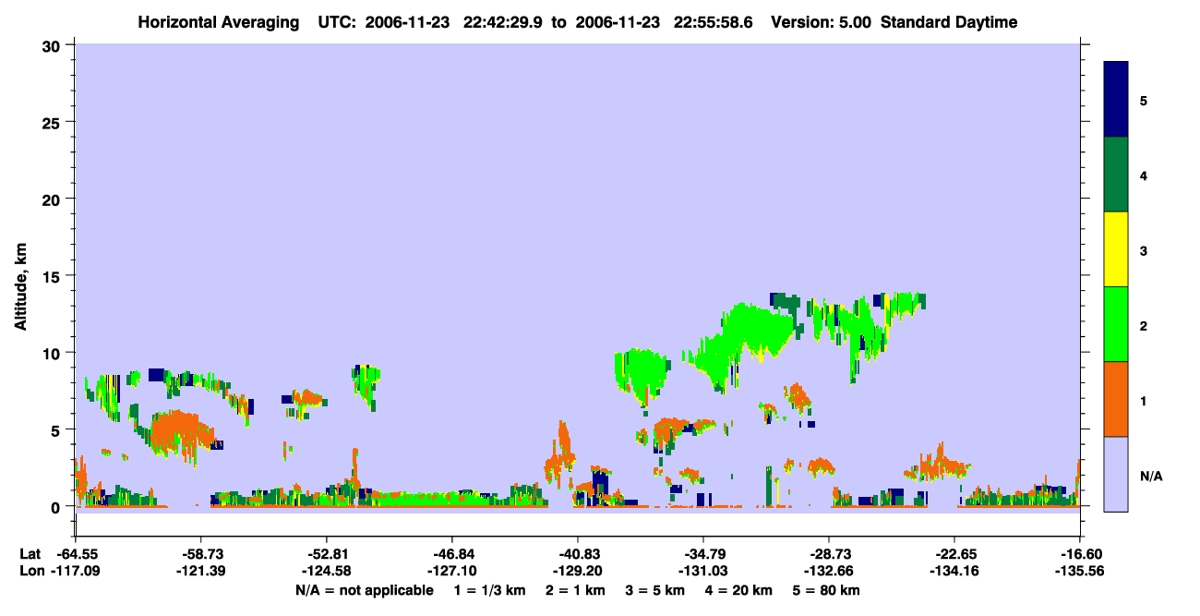Click the lavender N/A colorbar segment
The image size is (1200, 616).
(1116, 474)
